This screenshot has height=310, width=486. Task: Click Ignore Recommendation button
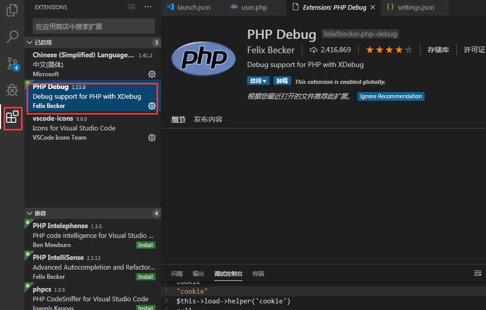tap(391, 96)
